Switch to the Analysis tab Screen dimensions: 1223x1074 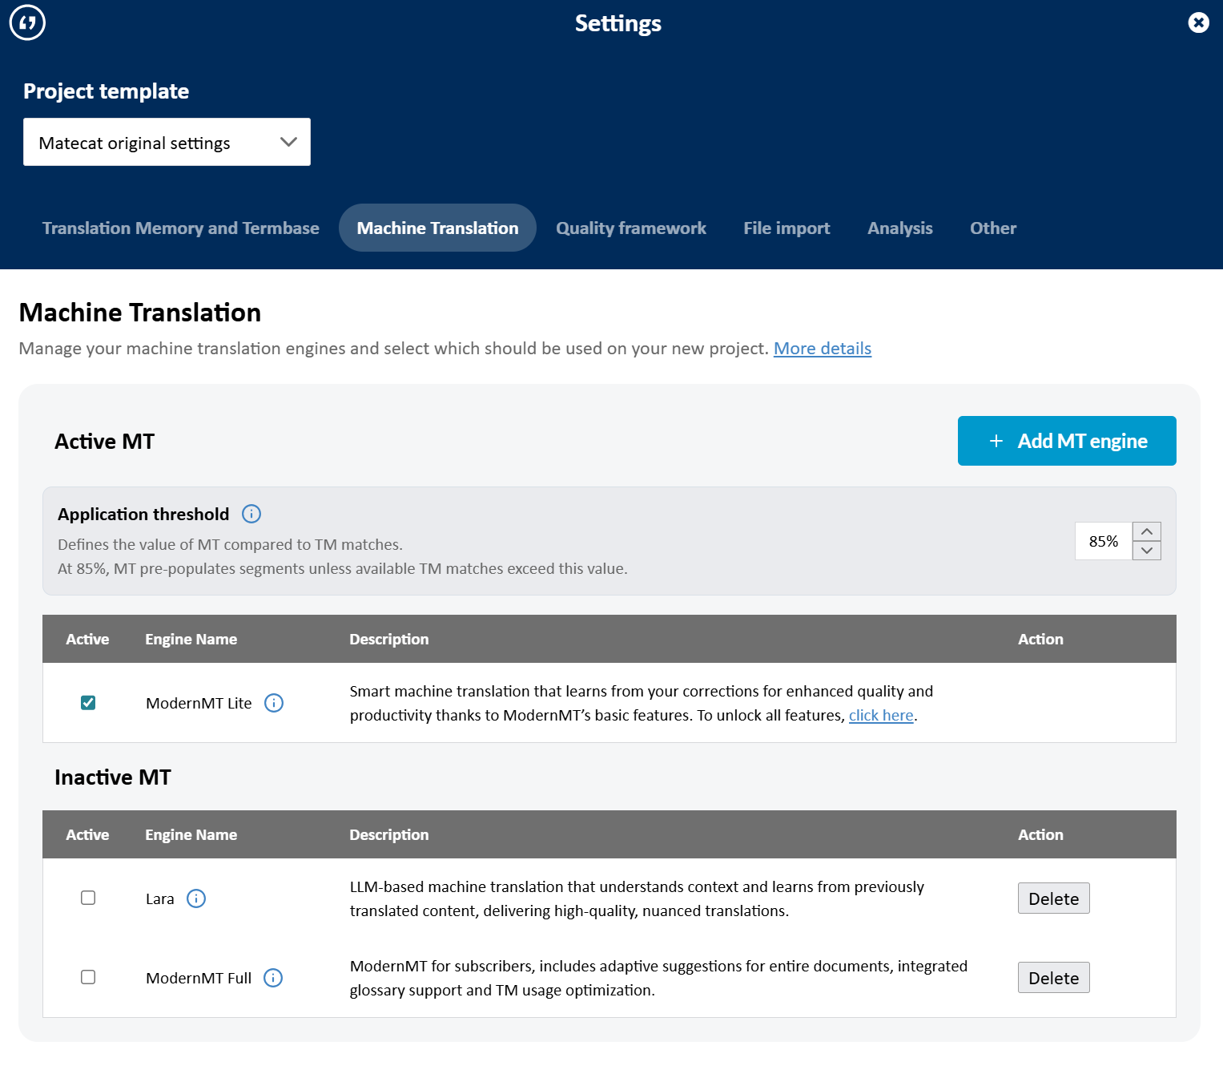(900, 228)
